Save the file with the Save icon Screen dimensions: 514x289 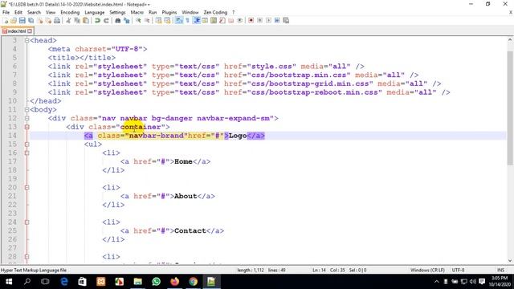(22, 21)
